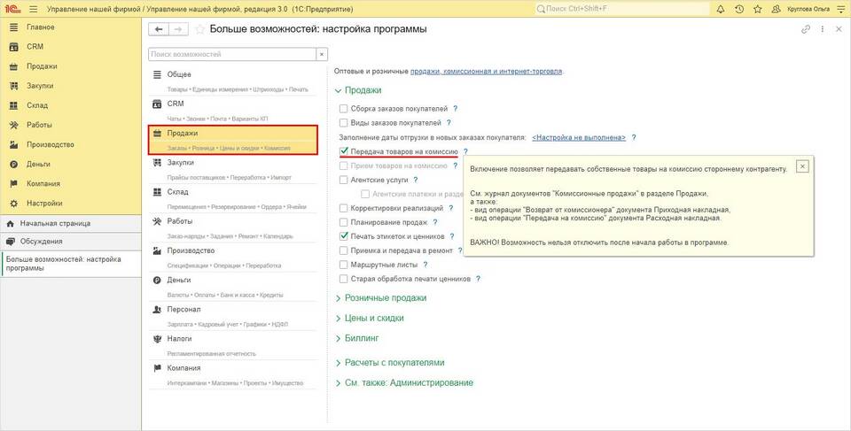Image resolution: width=851 pixels, height=431 pixels.
Task: Switch to Начальная страница tab
Action: [71, 223]
